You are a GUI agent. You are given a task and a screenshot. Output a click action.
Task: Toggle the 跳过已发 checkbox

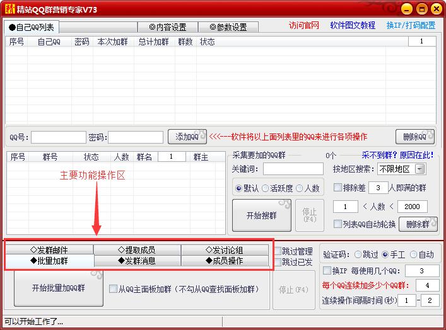(x=278, y=262)
